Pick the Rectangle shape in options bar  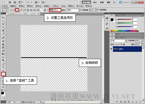(x=28, y=10)
